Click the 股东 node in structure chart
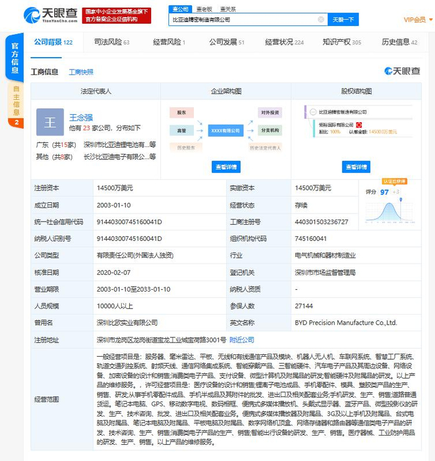The height and width of the screenshot is (461, 435). click(181, 112)
